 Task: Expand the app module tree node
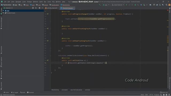click(x=3, y=11)
